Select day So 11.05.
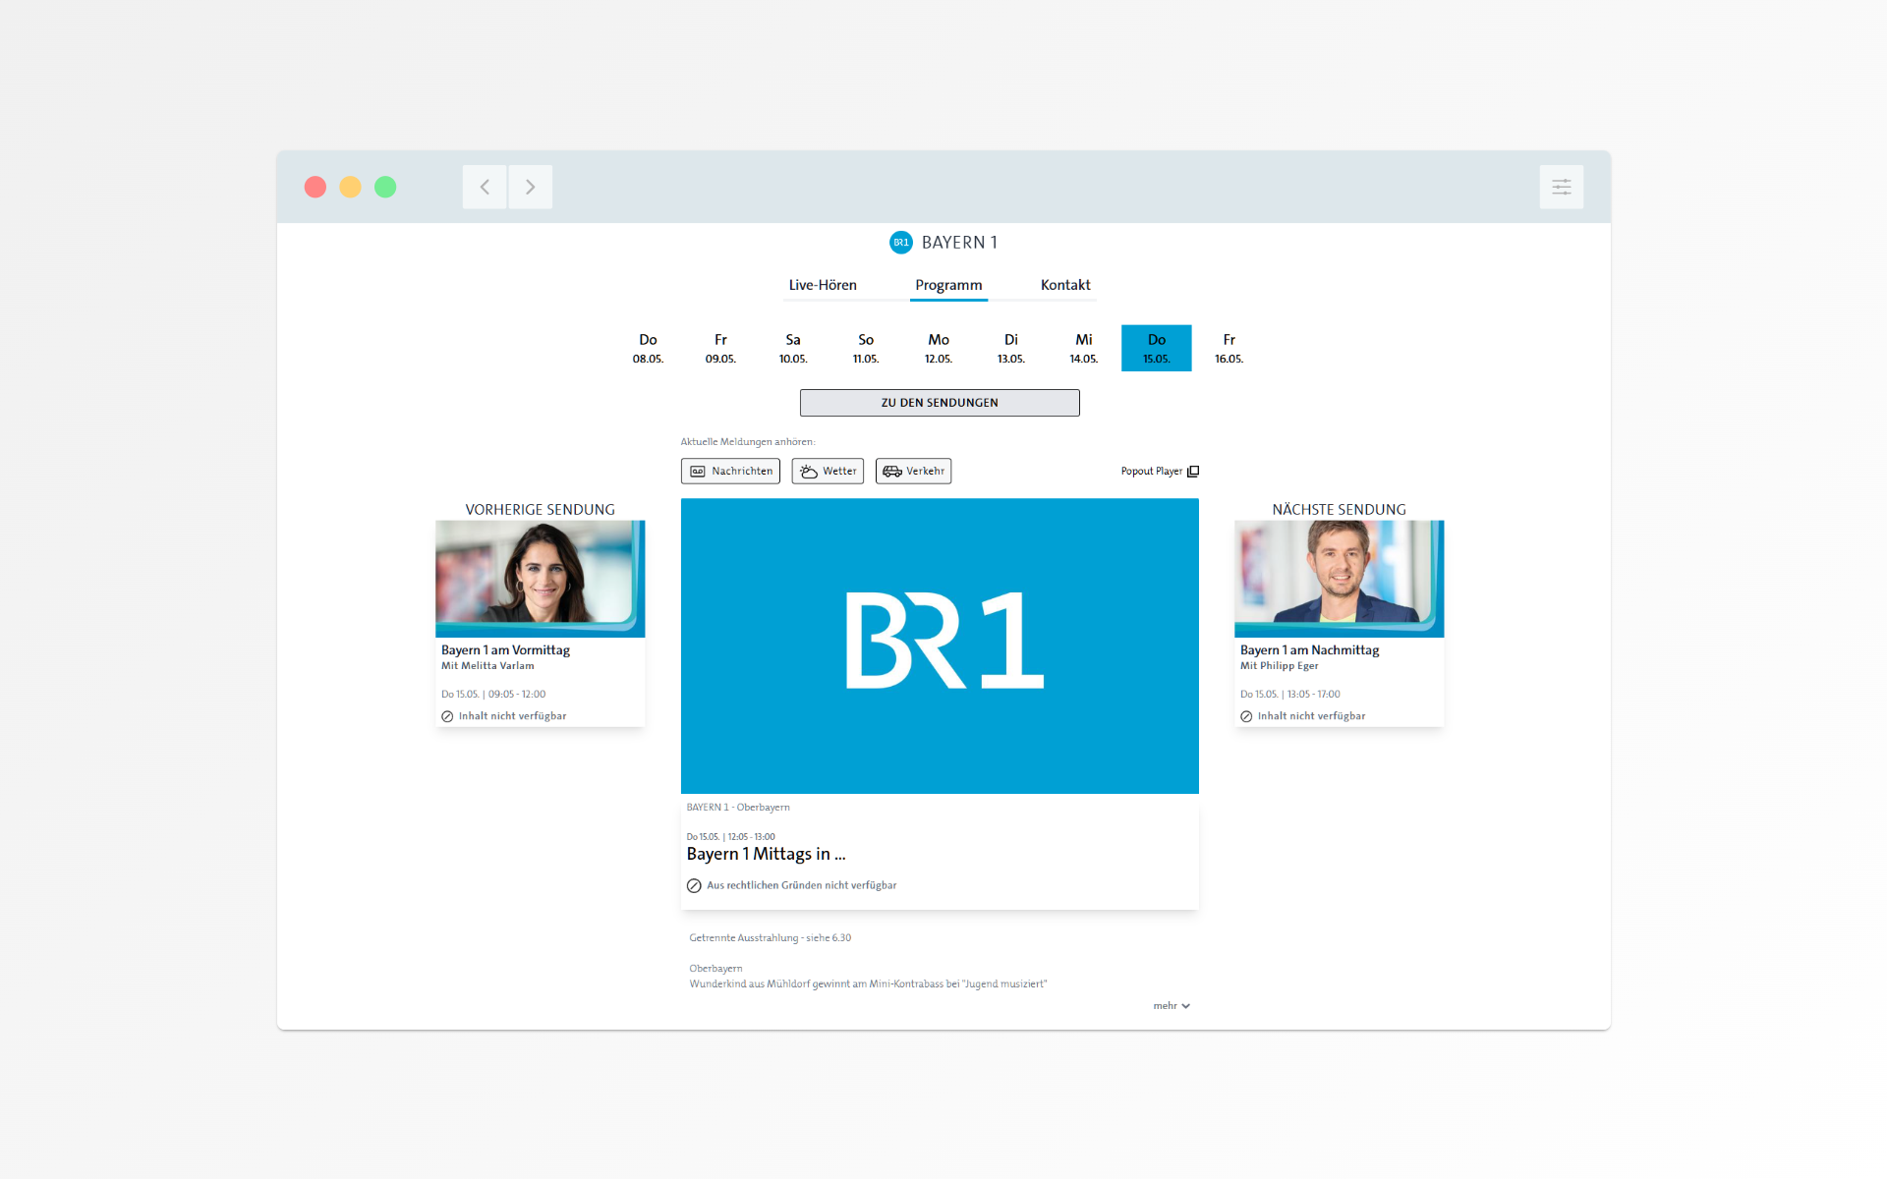Screen dimensions: 1887x1179 (x=866, y=348)
